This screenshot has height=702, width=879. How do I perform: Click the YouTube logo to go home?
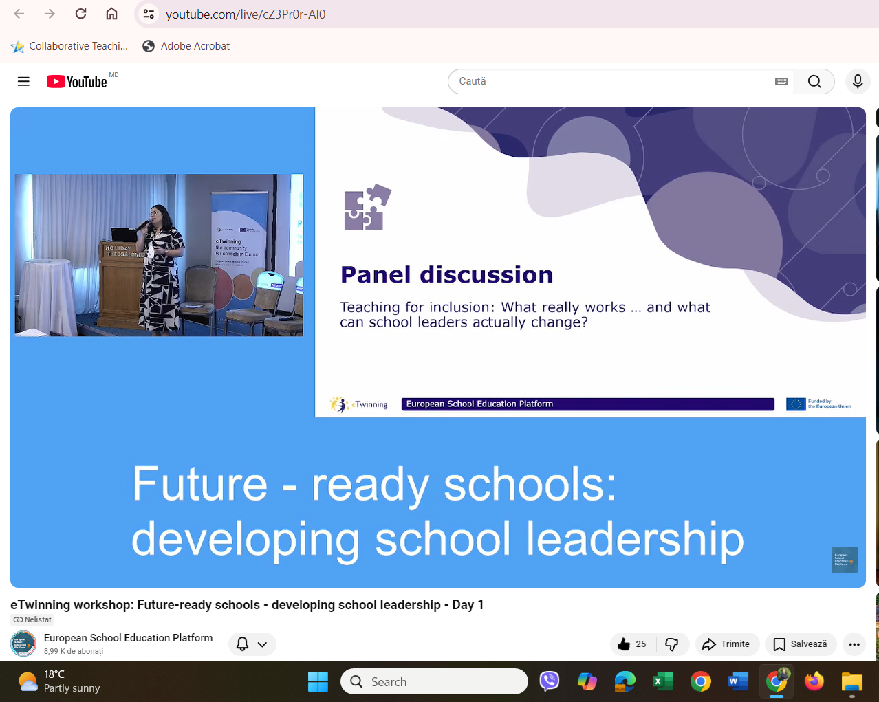(77, 82)
